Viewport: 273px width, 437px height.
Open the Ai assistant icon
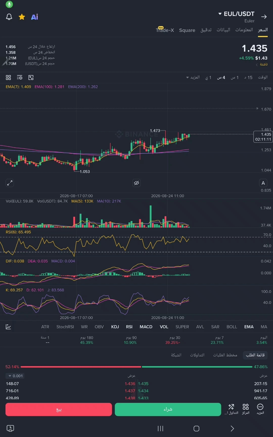[35, 17]
